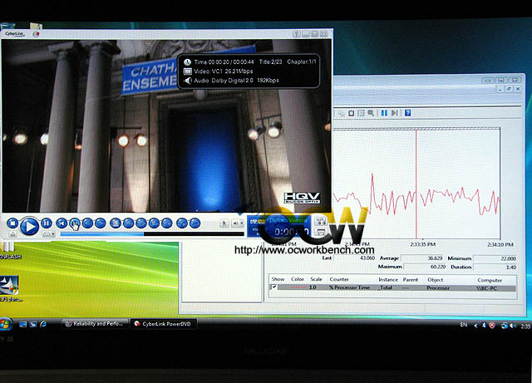Click the Color column header
The width and height of the screenshot is (532, 383).
(x=298, y=279)
